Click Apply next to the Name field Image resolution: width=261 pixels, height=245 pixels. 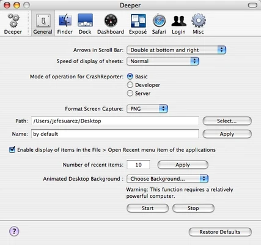[227, 134]
